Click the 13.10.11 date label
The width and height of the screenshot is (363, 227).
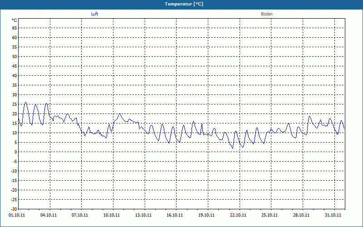click(x=143, y=215)
